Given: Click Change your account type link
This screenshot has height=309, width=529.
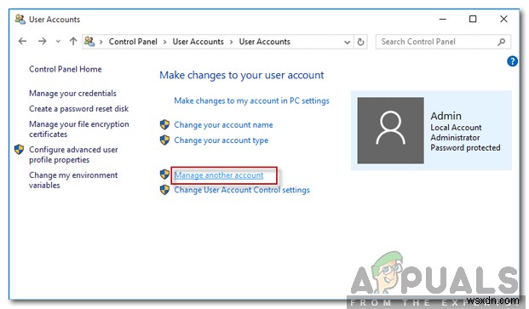Looking at the screenshot, I should point(221,140).
